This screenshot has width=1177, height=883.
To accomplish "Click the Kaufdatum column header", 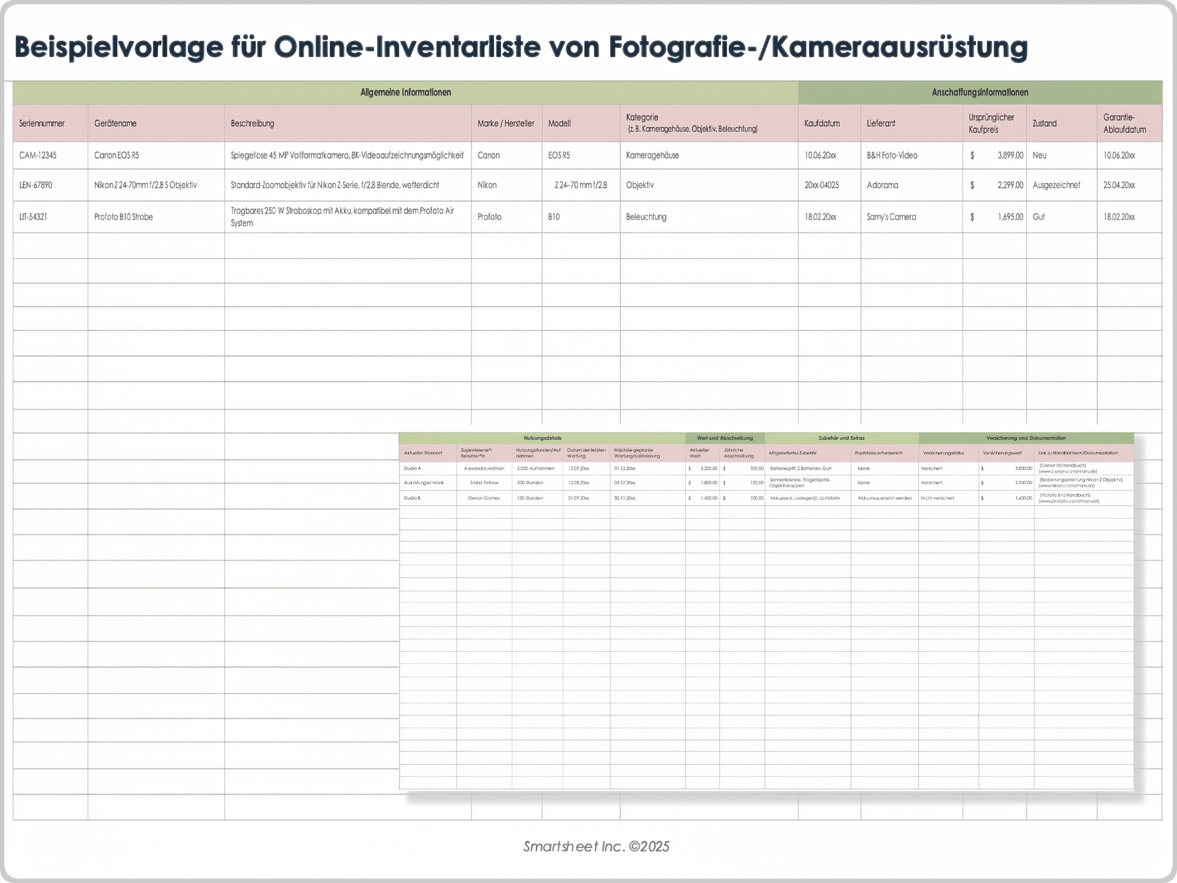I will click(x=821, y=123).
